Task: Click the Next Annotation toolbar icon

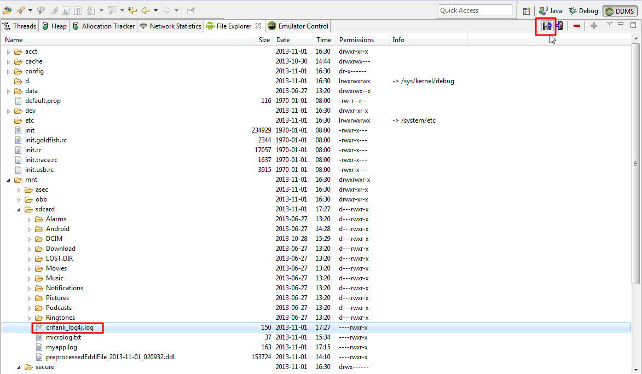Action: (90, 10)
